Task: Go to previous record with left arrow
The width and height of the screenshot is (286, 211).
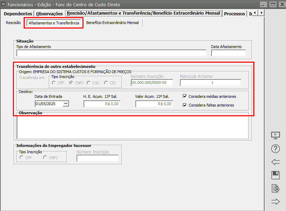Action: pyautogui.click(x=275, y=162)
